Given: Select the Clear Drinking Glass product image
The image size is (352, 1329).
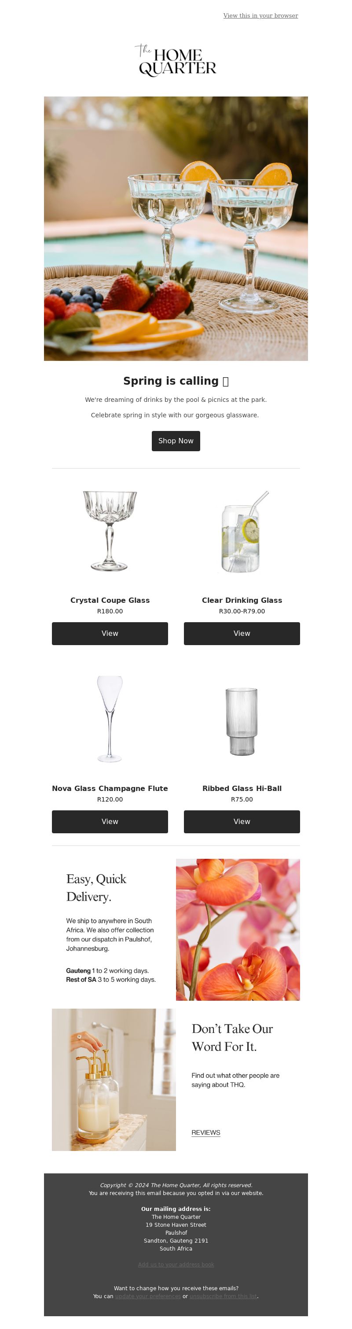Looking at the screenshot, I should pyautogui.click(x=242, y=531).
